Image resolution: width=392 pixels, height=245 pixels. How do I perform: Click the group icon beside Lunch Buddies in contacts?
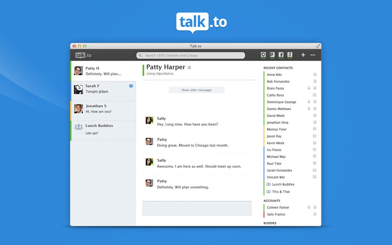pyautogui.click(x=269, y=184)
